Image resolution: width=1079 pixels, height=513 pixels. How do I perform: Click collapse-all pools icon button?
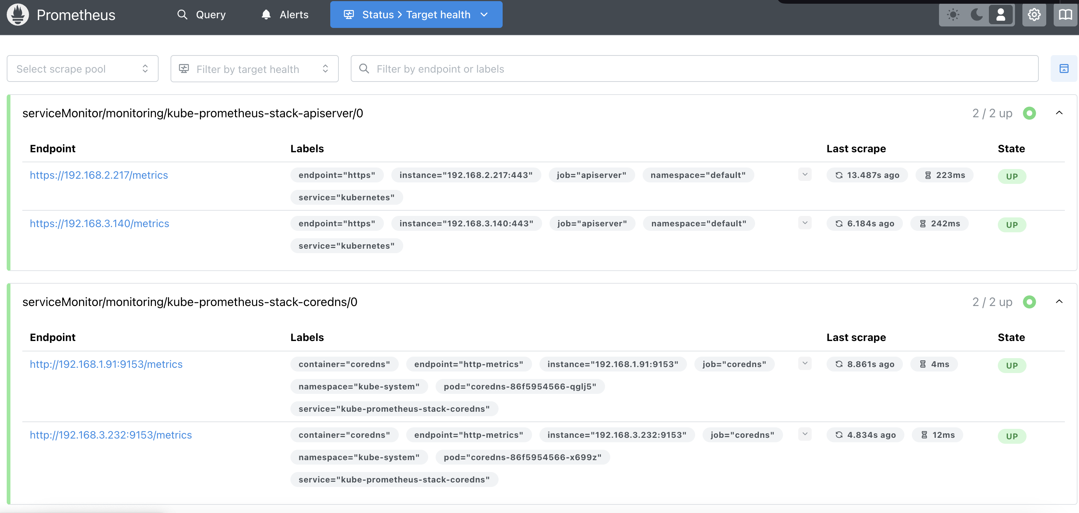[1063, 68]
